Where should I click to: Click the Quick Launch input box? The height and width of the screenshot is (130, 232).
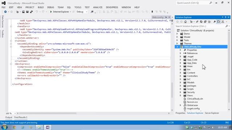193,3
